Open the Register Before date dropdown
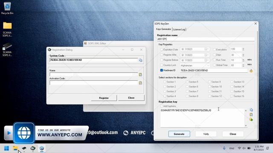Viewport: 273px width, 153px height. 206,60
